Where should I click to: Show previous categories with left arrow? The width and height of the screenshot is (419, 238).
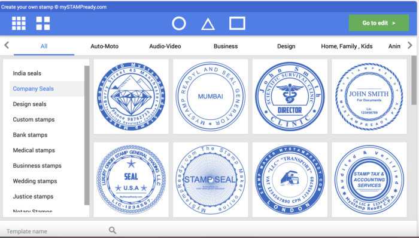(7, 45)
